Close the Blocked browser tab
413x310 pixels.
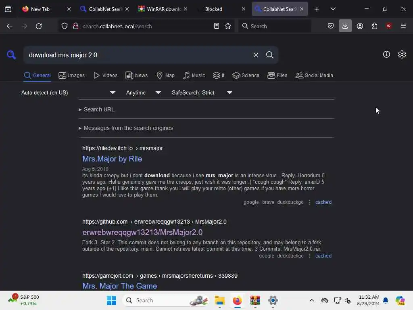coord(243,9)
